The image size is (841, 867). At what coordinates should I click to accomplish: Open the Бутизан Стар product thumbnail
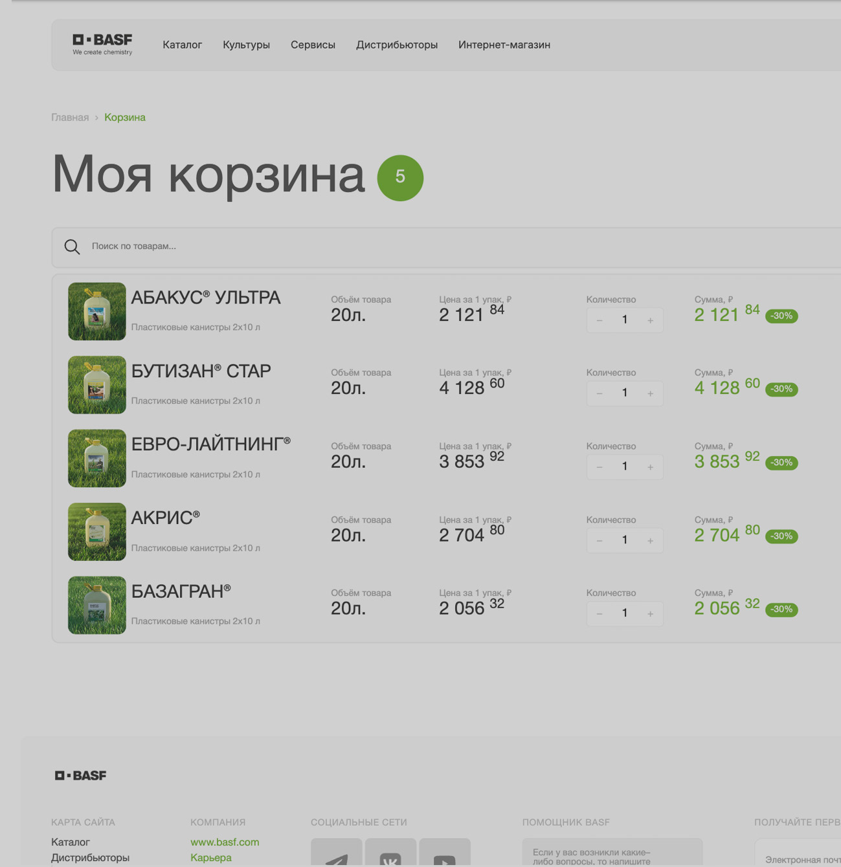97,385
